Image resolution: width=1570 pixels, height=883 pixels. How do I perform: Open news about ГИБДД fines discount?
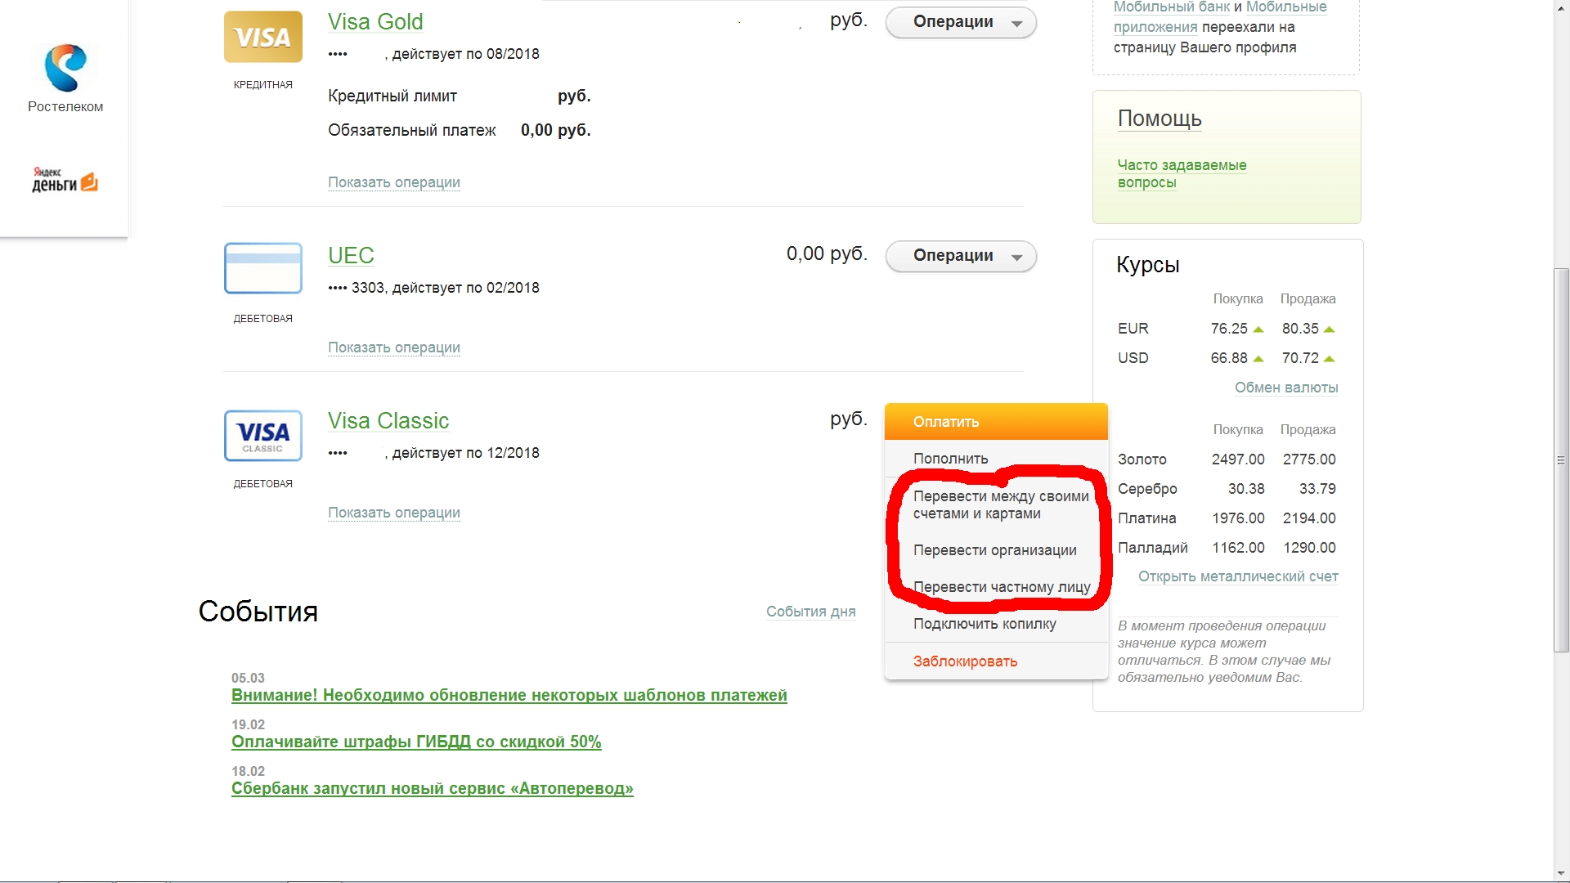415,742
